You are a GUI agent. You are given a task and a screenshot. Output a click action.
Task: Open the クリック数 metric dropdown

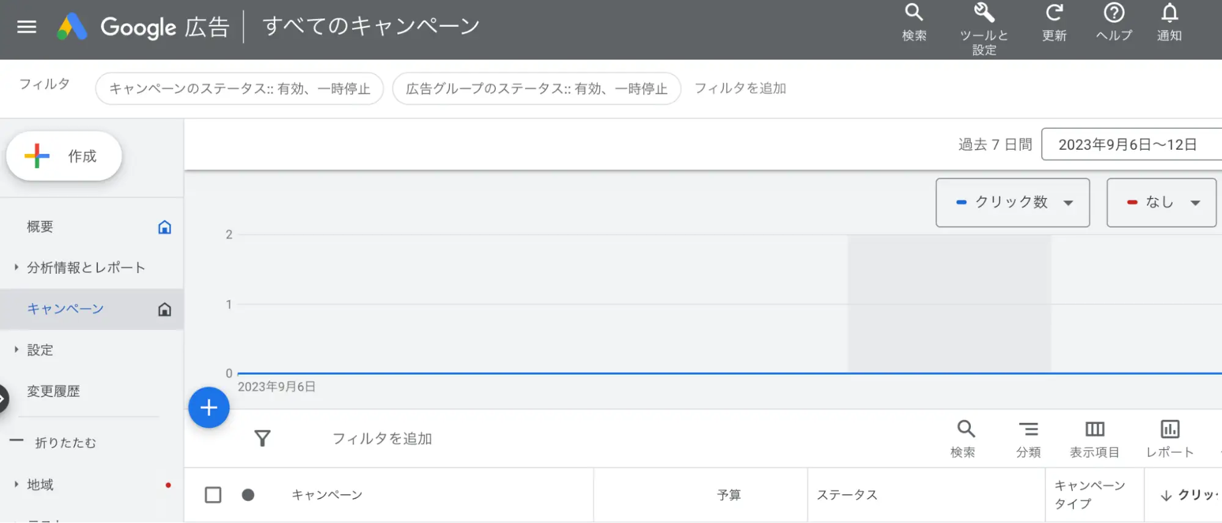(1012, 203)
